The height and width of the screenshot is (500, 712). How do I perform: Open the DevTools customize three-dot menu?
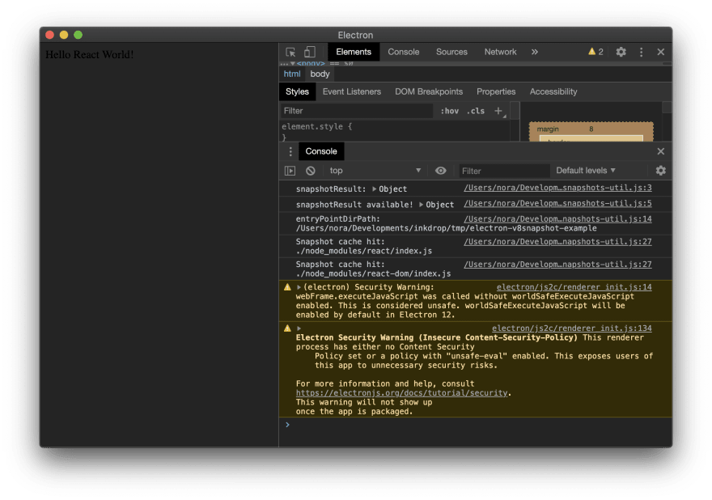point(641,52)
